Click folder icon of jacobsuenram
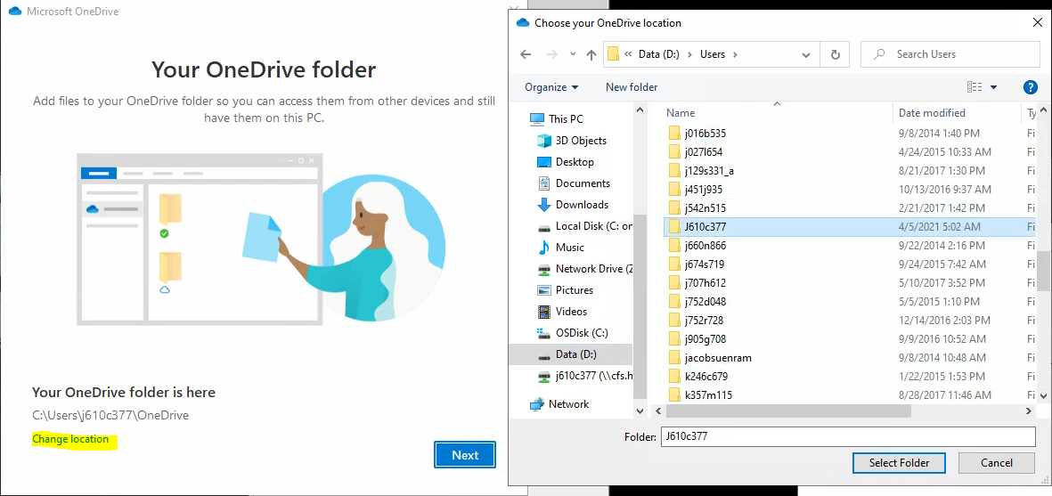 674,358
